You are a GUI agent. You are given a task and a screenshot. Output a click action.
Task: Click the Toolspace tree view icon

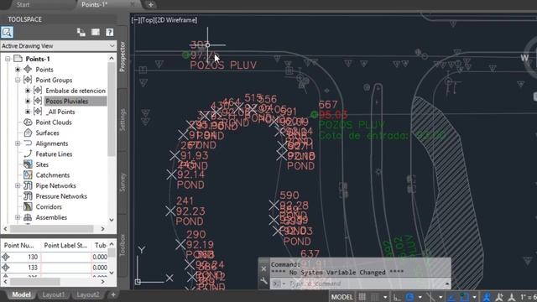(x=81, y=32)
